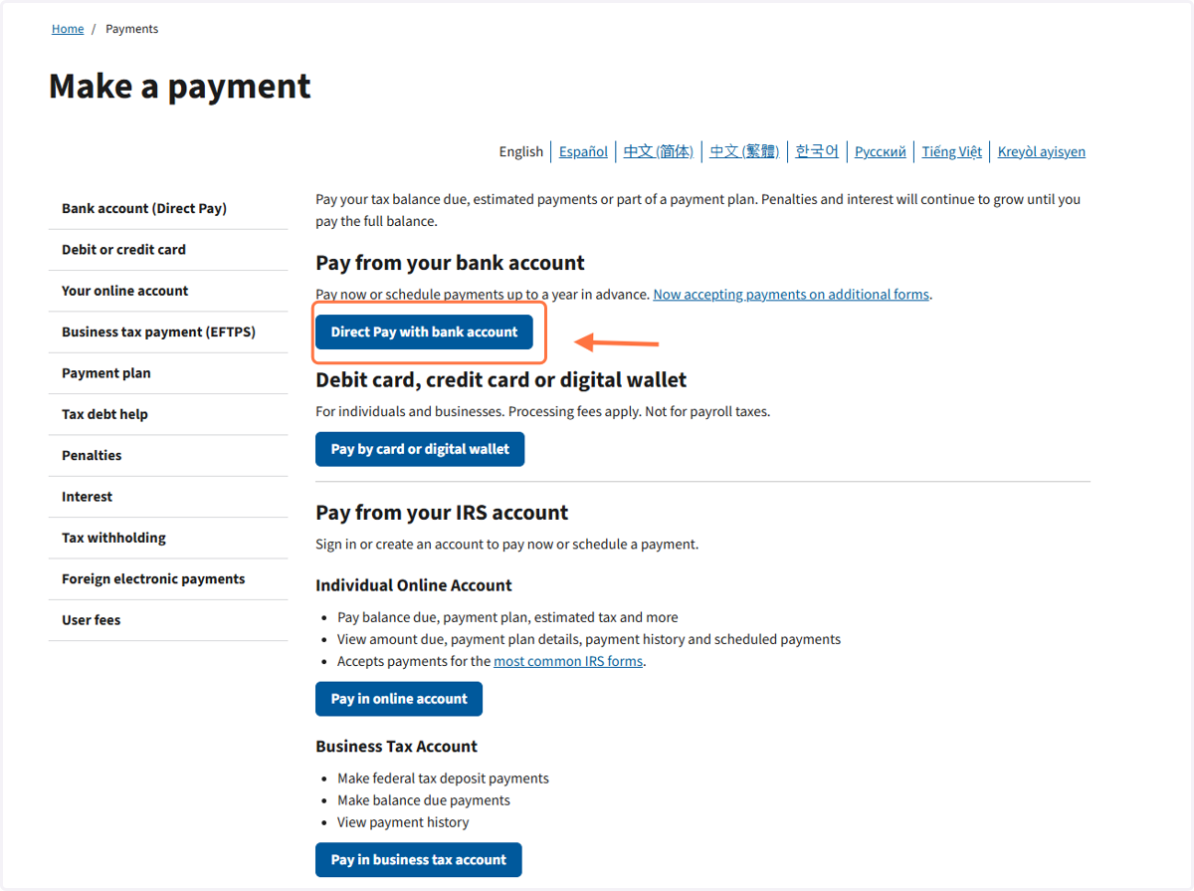The width and height of the screenshot is (1194, 891).
Task: Click 'For individuals and businesses' fee notice
Action: 543,411
